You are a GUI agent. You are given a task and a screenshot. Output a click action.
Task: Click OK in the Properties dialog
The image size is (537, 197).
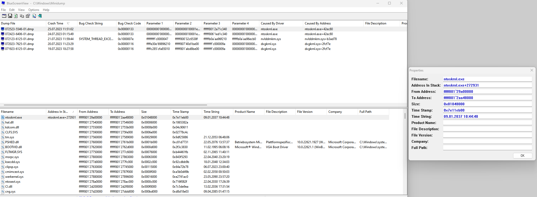click(x=522, y=156)
